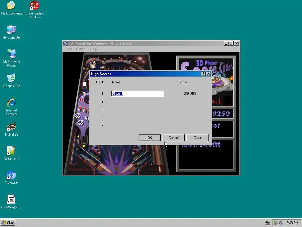Click the Pinball score display panel
The width and height of the screenshot is (302, 227).
(223, 114)
